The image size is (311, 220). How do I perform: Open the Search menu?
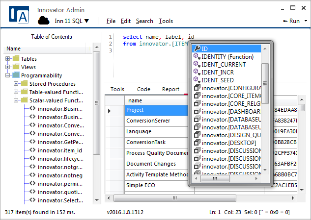pos(144,21)
